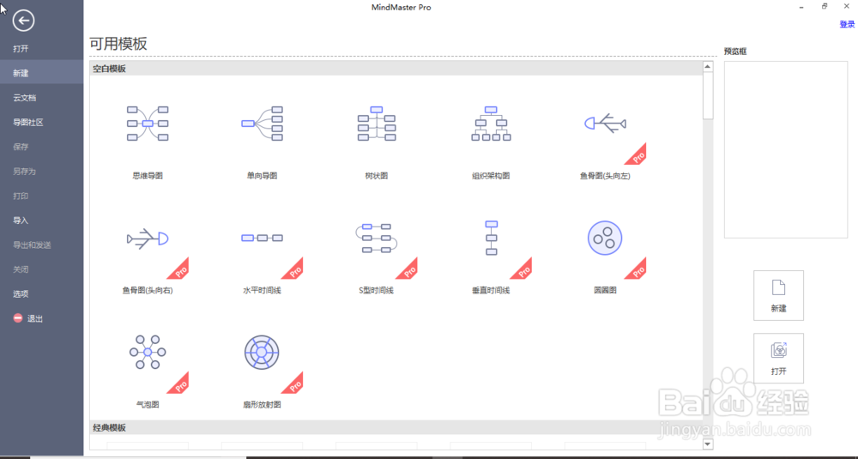858x459 pixels.
Task: Select the S型时间线 S-shaped timeline icon
Action: pyautogui.click(x=377, y=238)
